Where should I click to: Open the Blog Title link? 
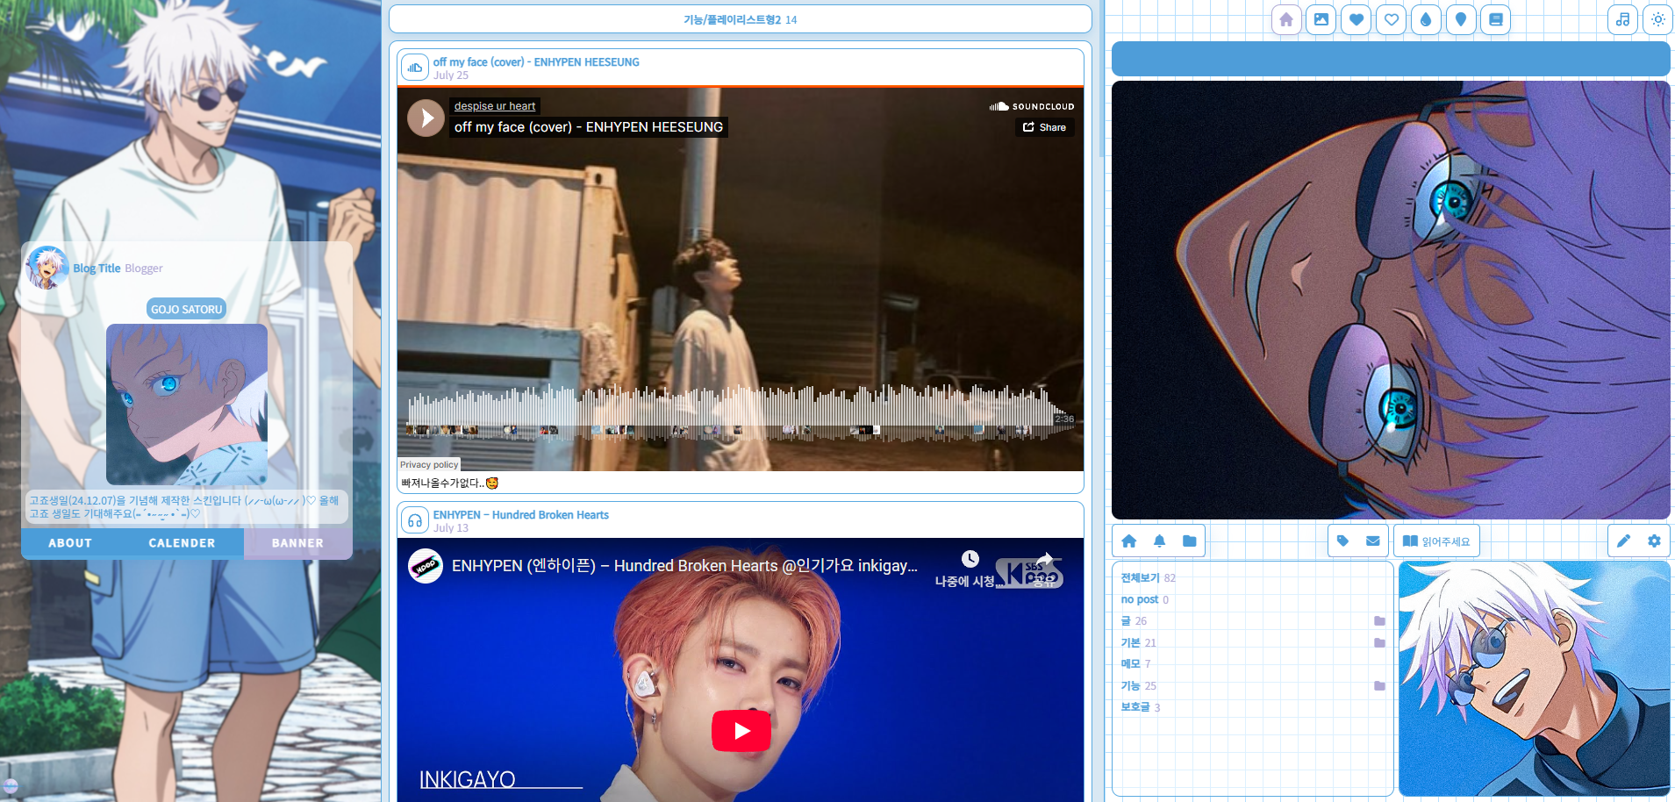point(97,269)
